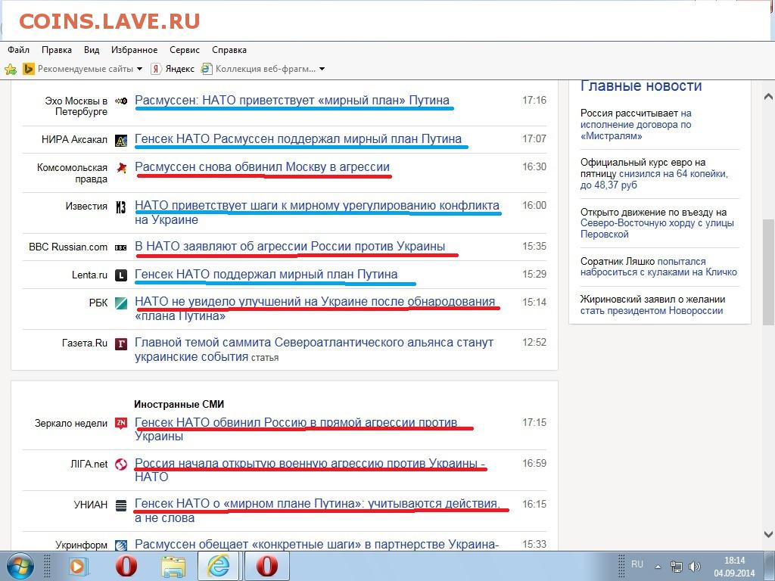Viewport: 775px width, 581px height.
Task: Click the Зеркало недели ZN icon
Action: pyautogui.click(x=121, y=424)
